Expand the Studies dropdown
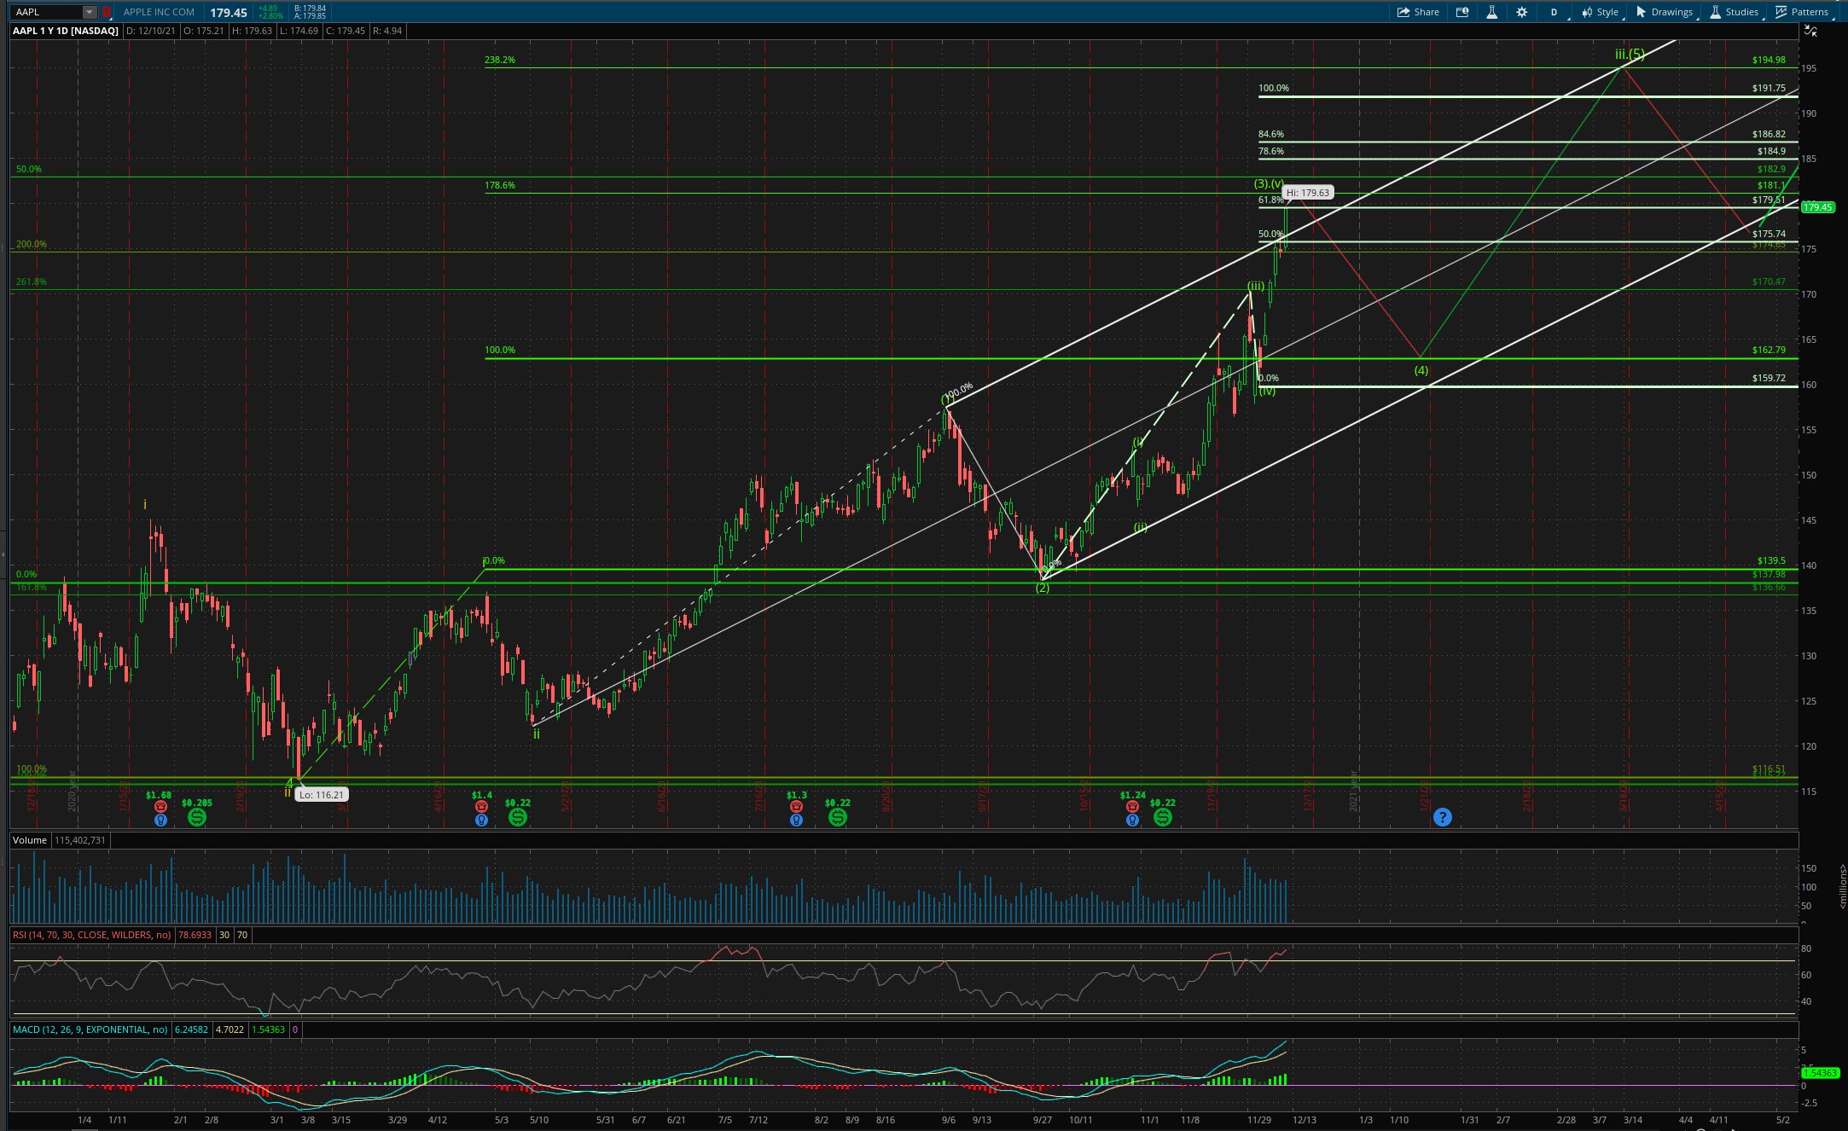Viewport: 1848px width, 1131px height. (x=1734, y=12)
